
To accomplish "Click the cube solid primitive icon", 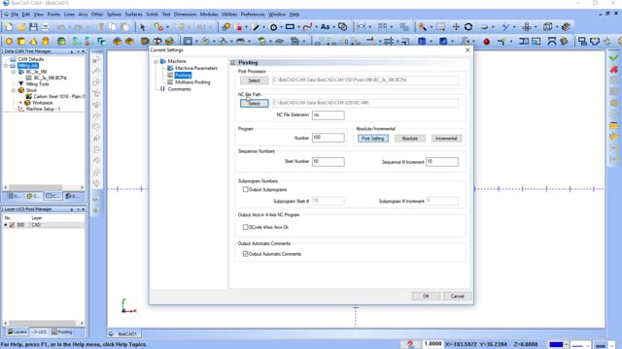I will (x=21, y=41).
